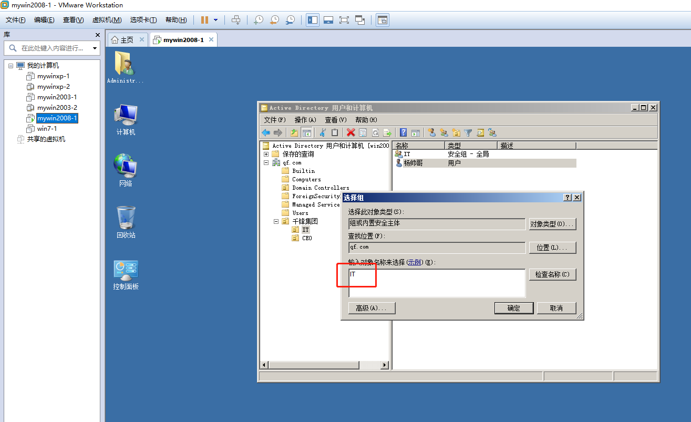Open 查看(V) menu in Active Directory
The width and height of the screenshot is (691, 422).
tap(336, 120)
